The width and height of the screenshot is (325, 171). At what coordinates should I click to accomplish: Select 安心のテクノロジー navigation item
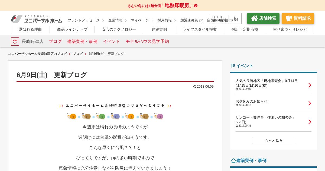[119, 30]
